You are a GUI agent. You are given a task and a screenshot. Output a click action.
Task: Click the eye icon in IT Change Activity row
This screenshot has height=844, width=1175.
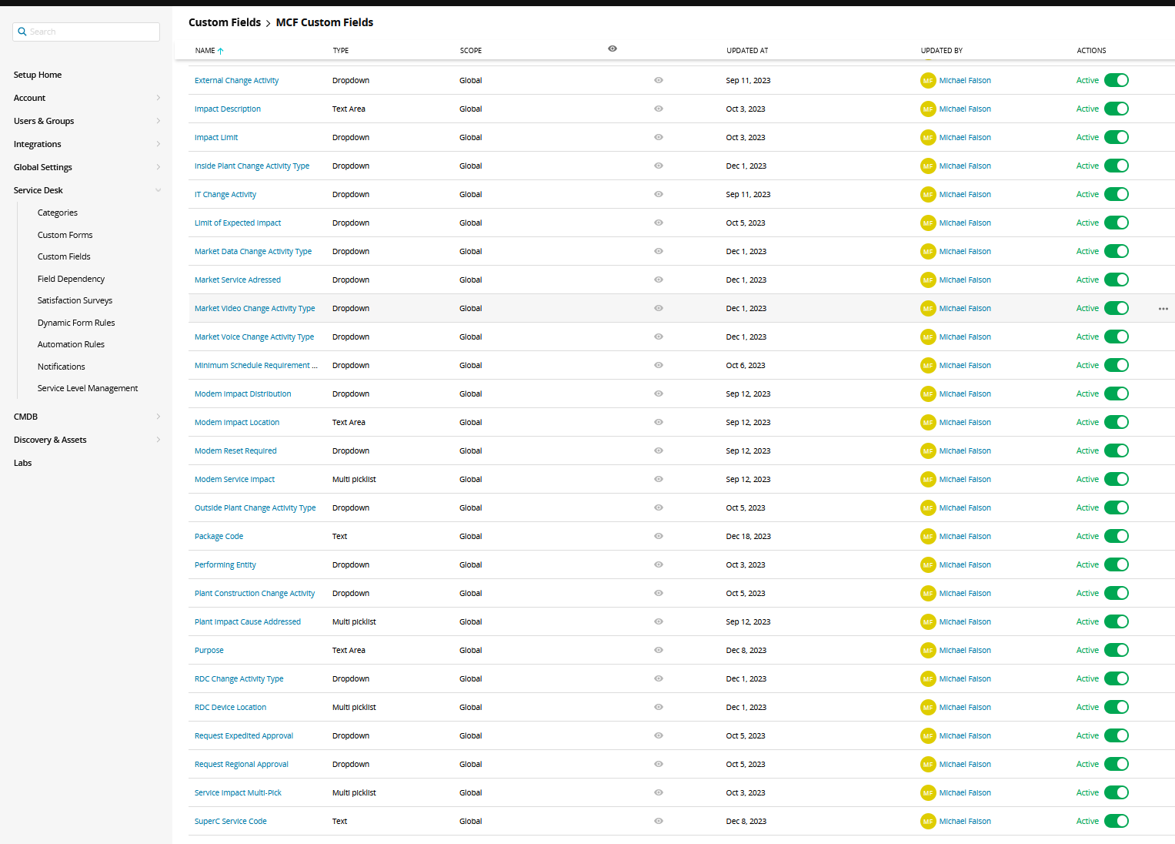pos(659,194)
